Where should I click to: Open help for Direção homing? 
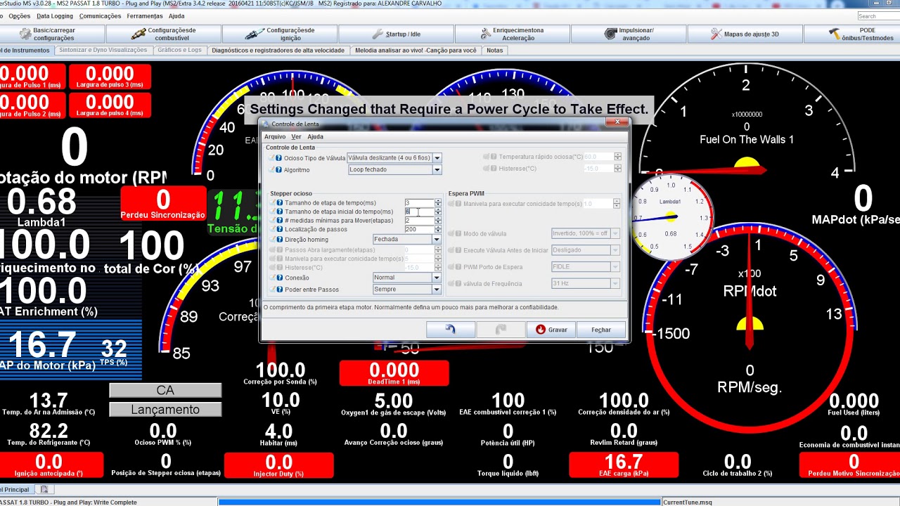pyautogui.click(x=279, y=240)
